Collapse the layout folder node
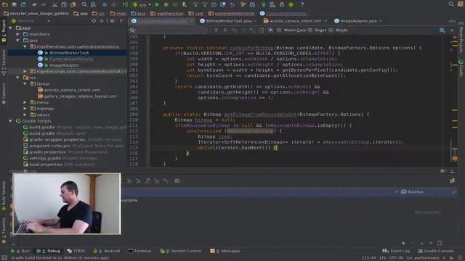Image resolution: width=465 pixels, height=261 pixels. point(25,84)
